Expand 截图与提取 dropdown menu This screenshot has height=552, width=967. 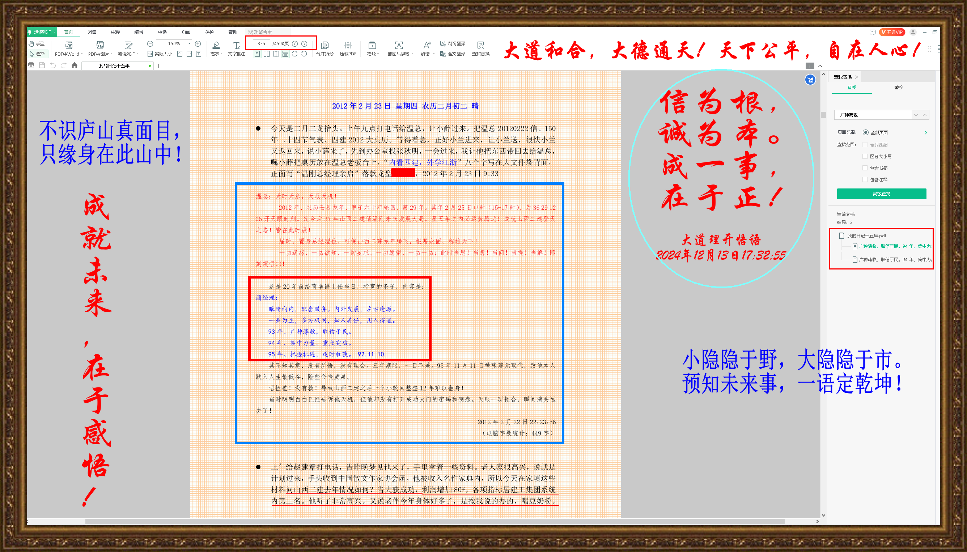(x=412, y=54)
